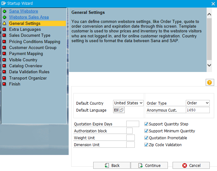217x171 pixels.
Task: Click the Default Language field showing EN
Action: (116, 110)
